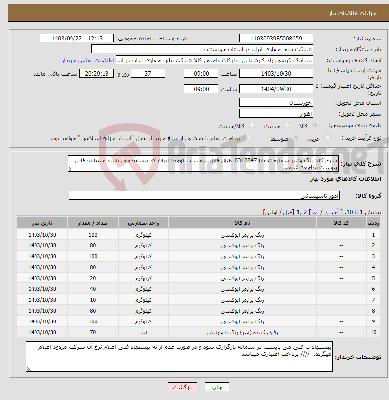This screenshot has width=389, height=400.
Task: Click the امور تاسیساتی goods group field
Action: coord(204,196)
